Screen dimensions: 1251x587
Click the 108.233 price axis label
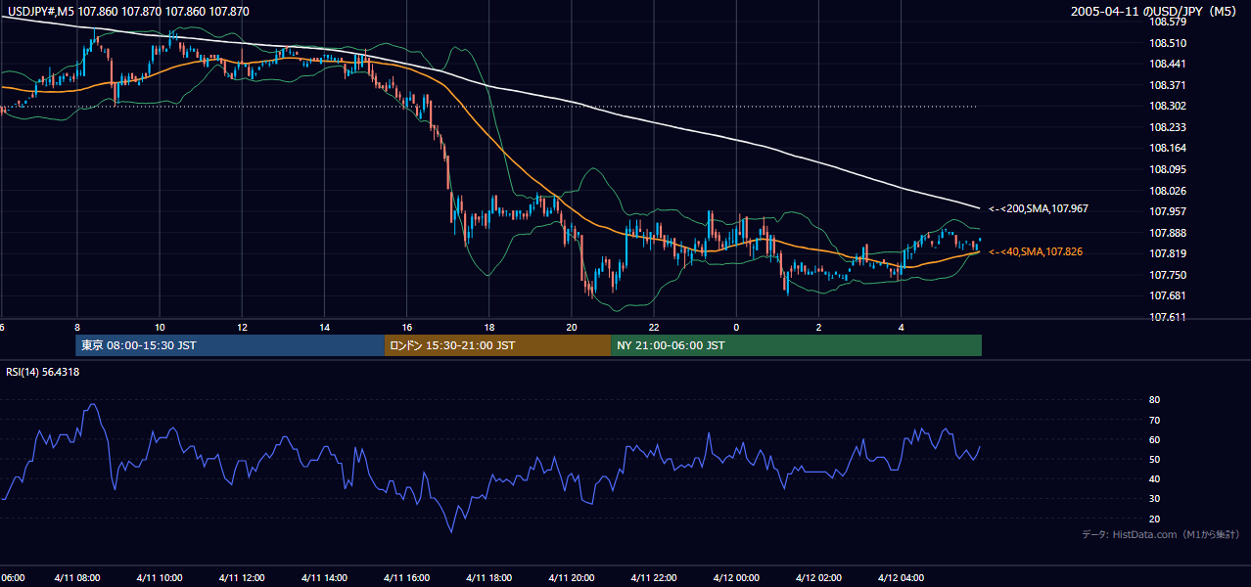click(1168, 127)
